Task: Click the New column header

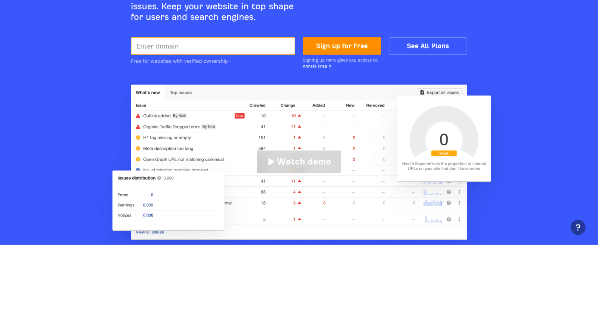Action: click(x=350, y=105)
